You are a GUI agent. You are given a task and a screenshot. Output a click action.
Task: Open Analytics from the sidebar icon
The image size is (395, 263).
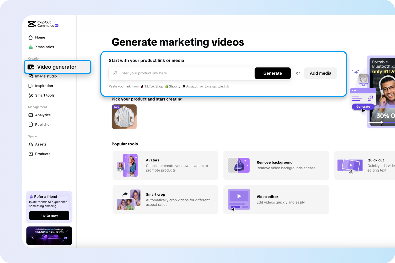(x=31, y=115)
